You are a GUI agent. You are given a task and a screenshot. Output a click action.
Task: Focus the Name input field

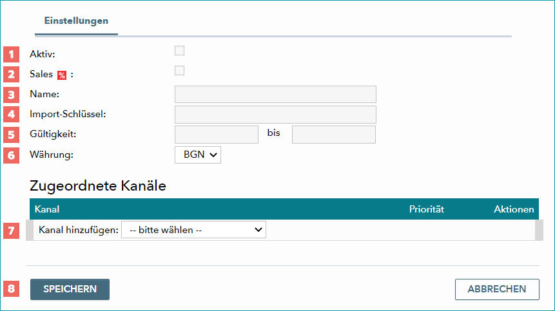tap(275, 95)
